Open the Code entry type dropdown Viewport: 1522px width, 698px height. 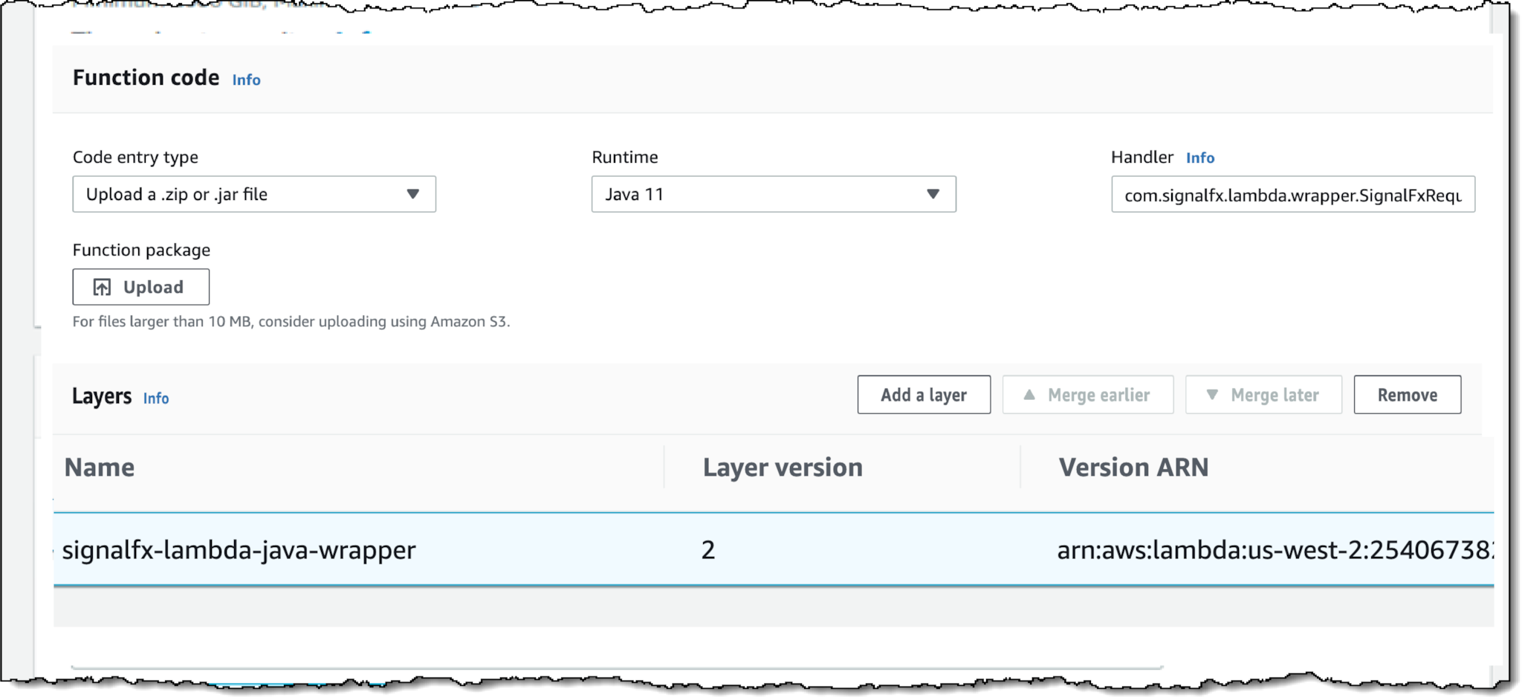[x=254, y=194]
